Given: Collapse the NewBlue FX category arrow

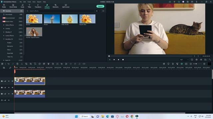Looking at the screenshot, I should pyautogui.click(x=4, y=39).
